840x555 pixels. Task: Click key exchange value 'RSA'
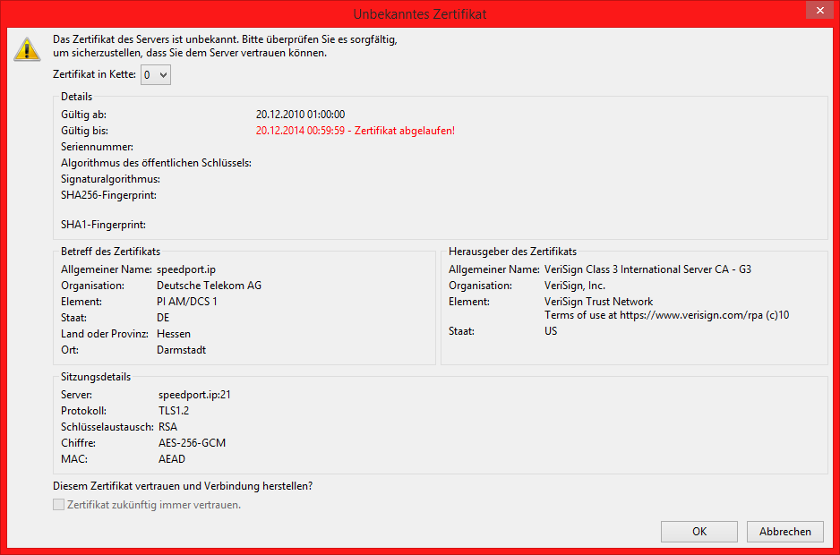point(167,427)
